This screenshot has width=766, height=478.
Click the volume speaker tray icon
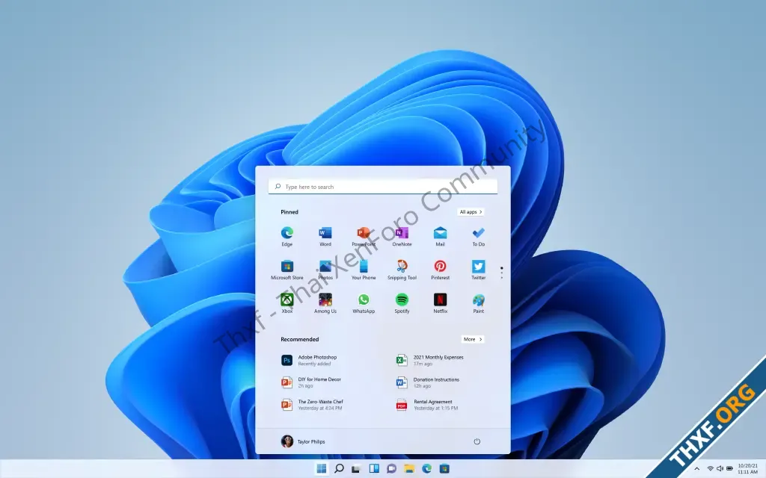[720, 469]
